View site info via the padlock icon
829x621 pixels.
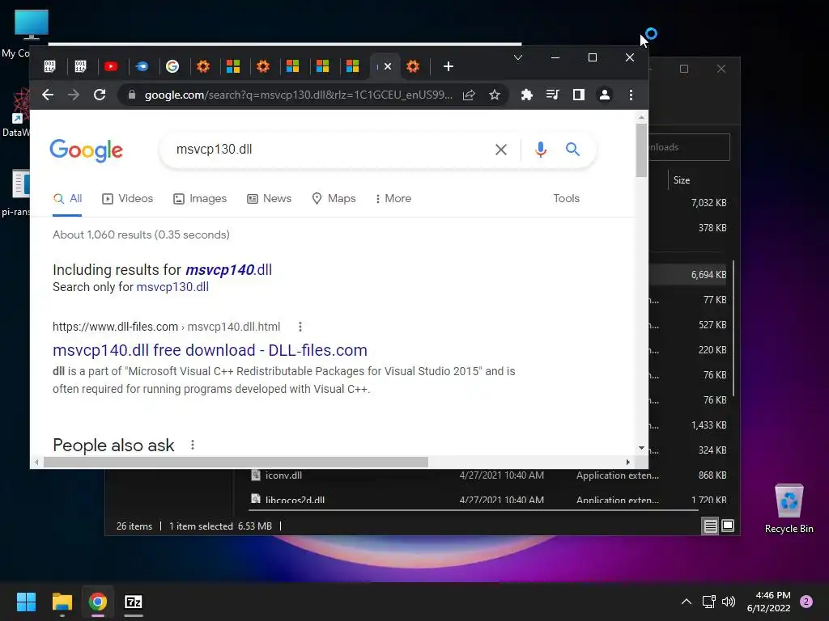[132, 95]
